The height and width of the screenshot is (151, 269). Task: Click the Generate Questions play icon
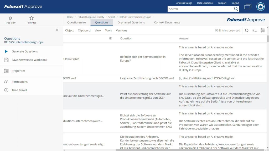click(6, 51)
